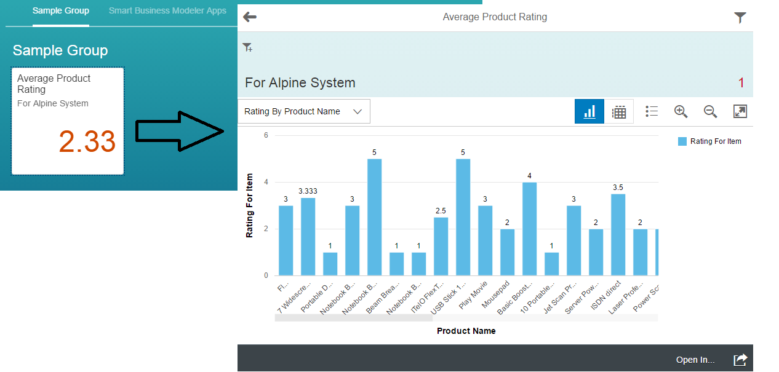Expand chart to full screen

pos(740,111)
